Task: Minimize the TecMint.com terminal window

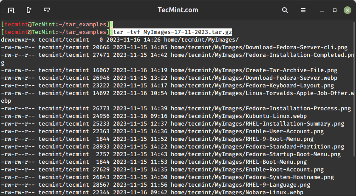Action: pos(322,11)
